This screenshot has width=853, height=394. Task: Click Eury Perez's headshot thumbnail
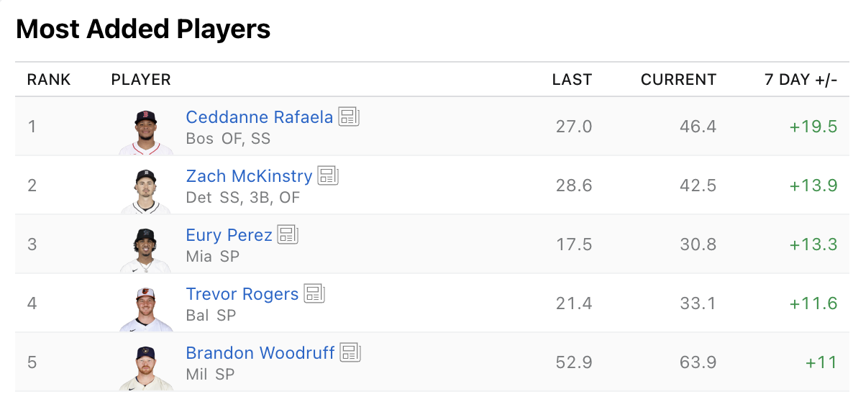click(146, 250)
